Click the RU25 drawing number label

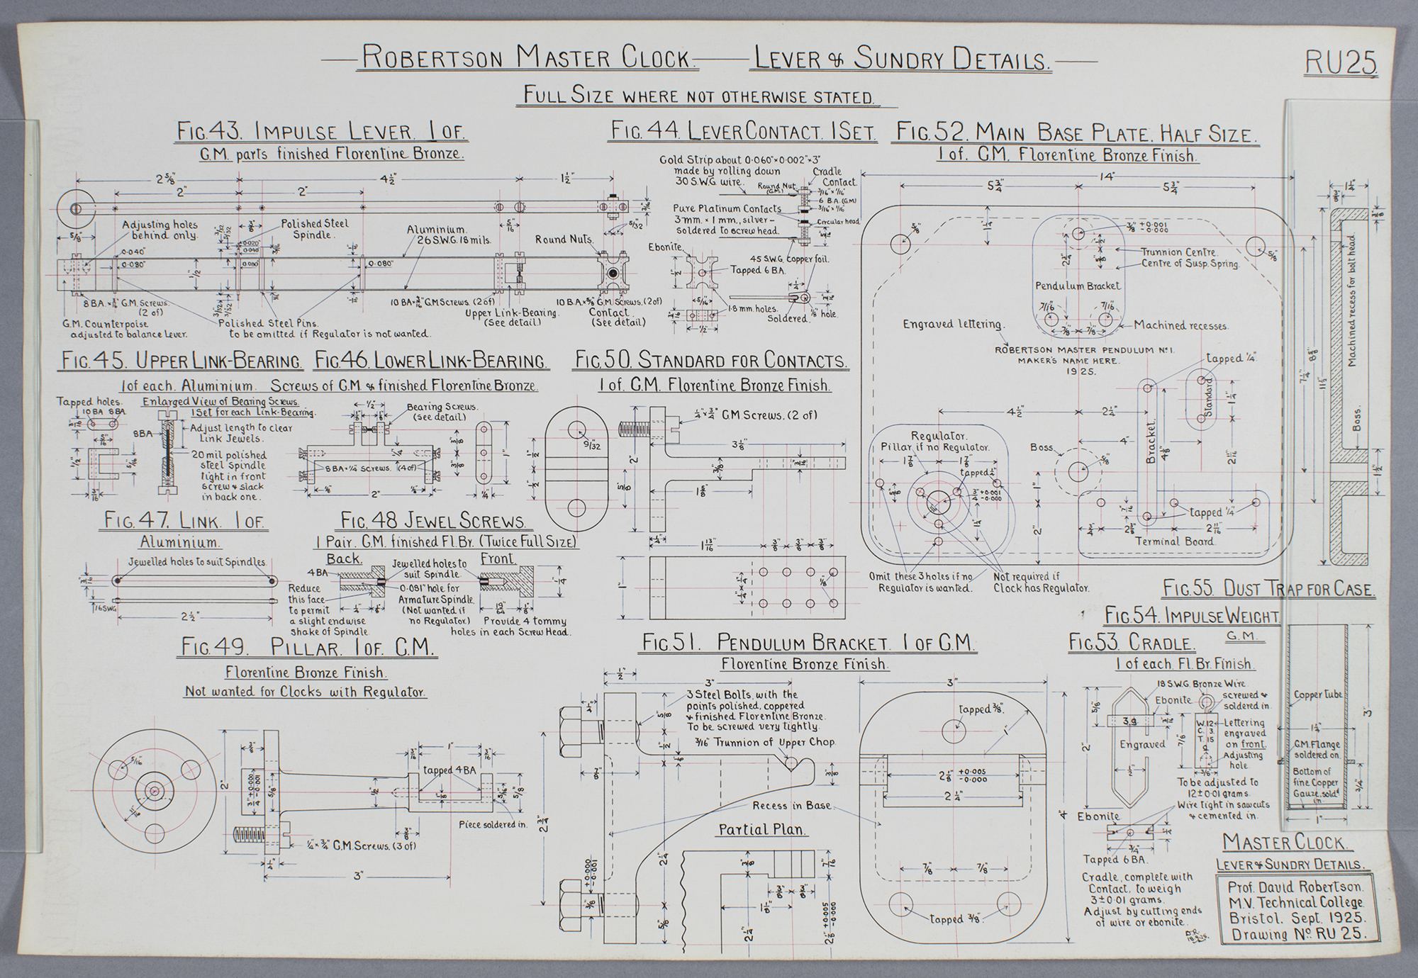tap(1341, 63)
